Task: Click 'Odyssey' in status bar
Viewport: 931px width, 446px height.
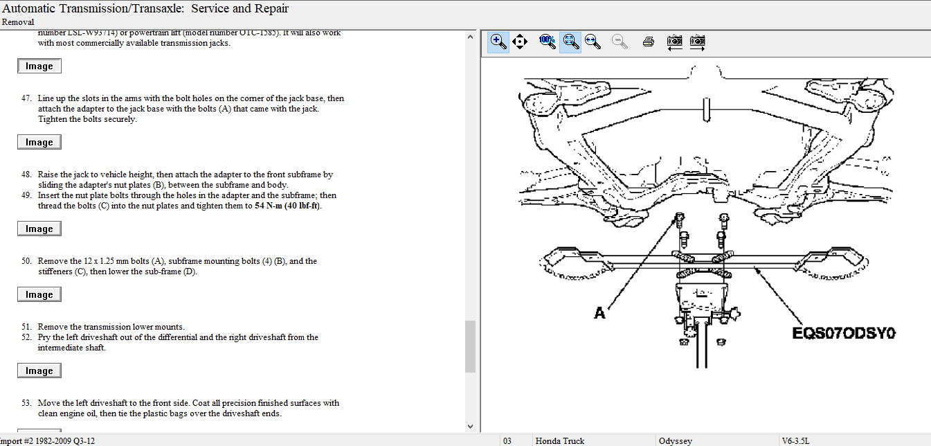Action: [676, 440]
